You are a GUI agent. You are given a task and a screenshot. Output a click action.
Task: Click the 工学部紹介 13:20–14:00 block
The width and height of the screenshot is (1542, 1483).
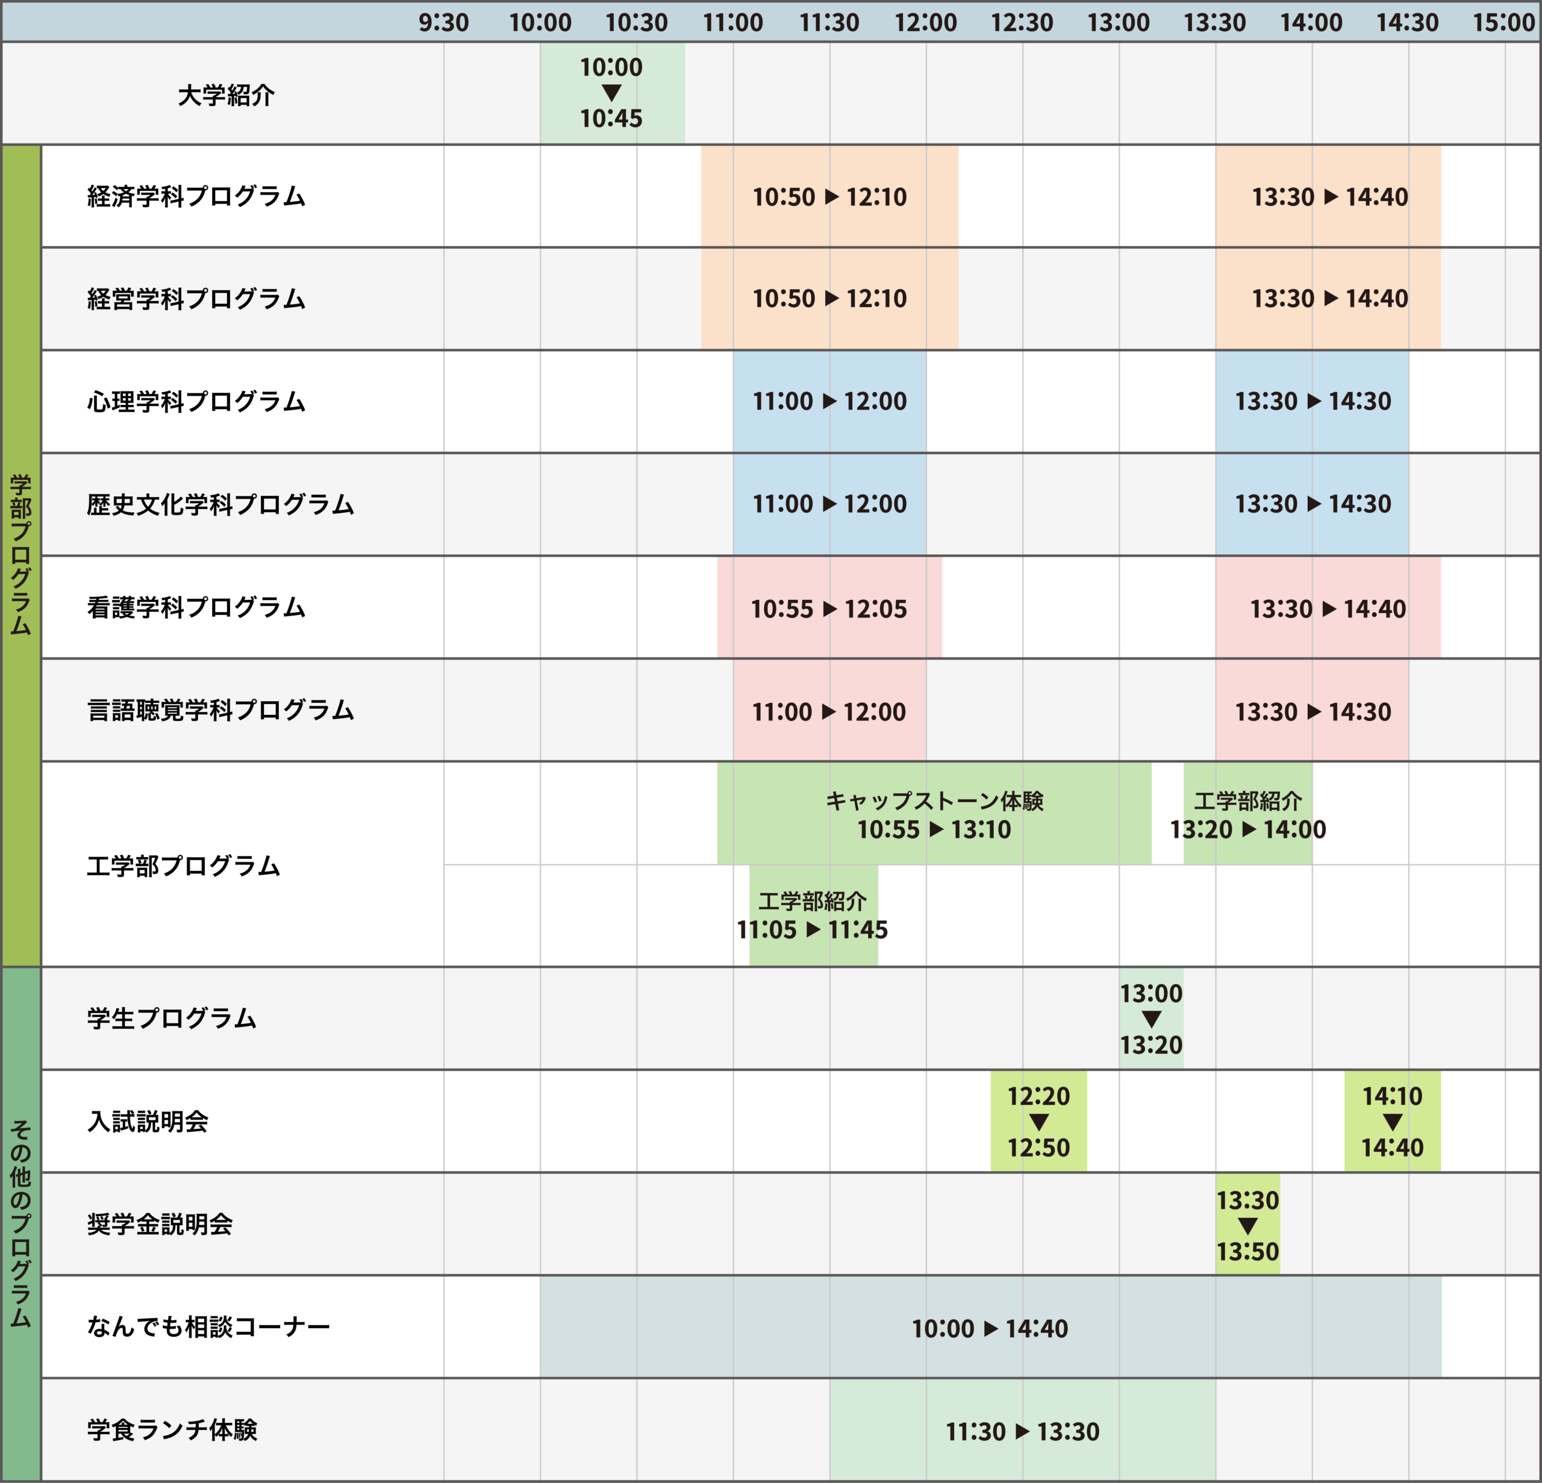(1247, 814)
